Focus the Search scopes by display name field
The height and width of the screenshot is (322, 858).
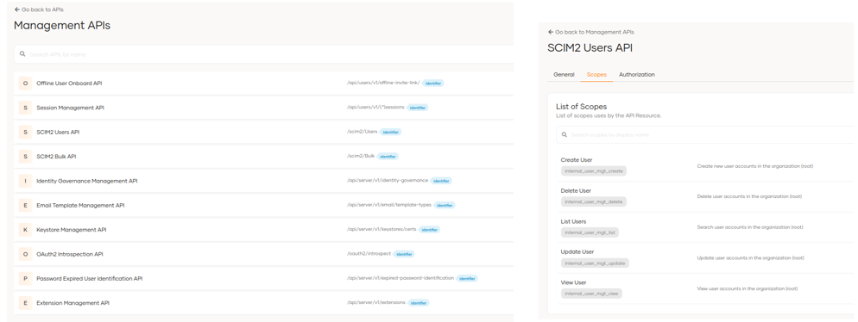click(704, 135)
